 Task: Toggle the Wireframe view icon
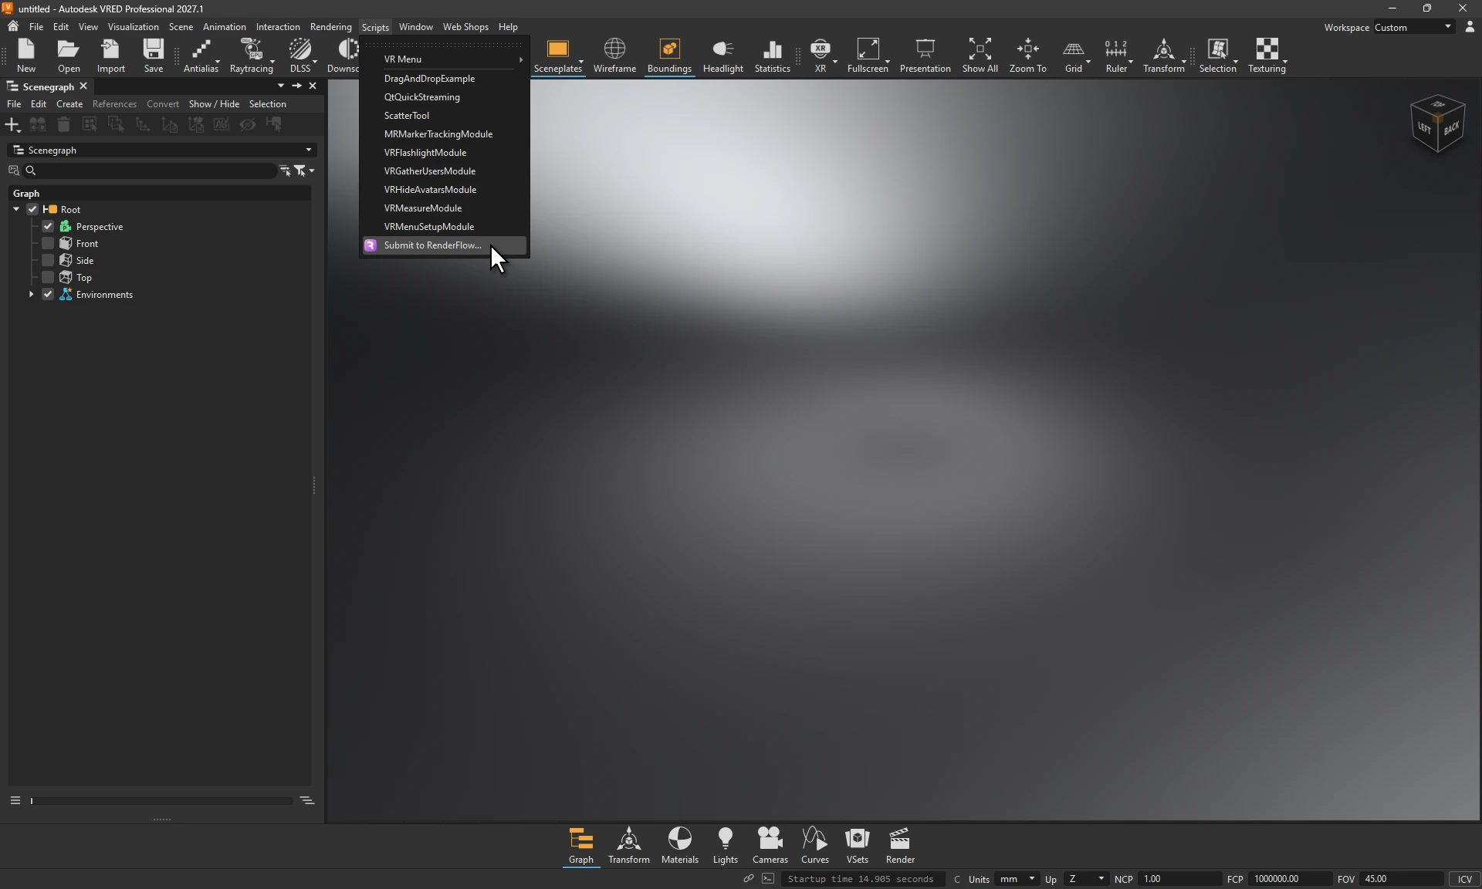[614, 56]
